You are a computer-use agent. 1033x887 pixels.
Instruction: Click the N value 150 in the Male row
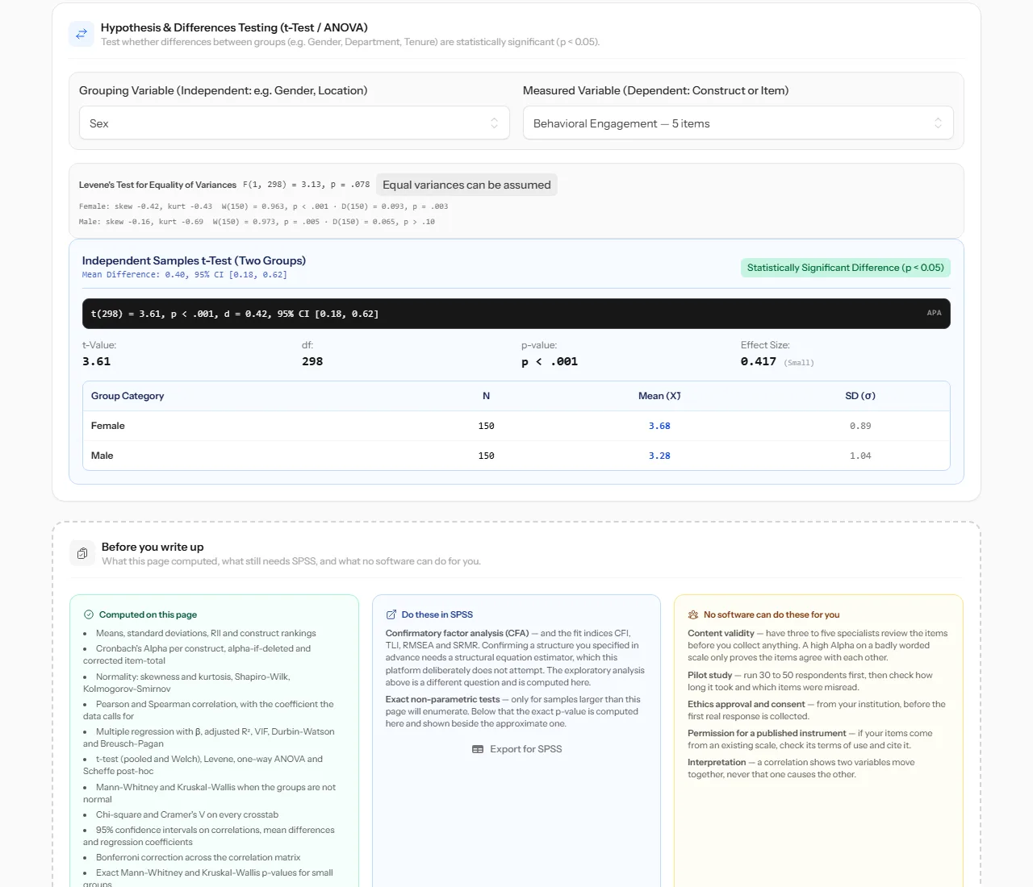486,456
